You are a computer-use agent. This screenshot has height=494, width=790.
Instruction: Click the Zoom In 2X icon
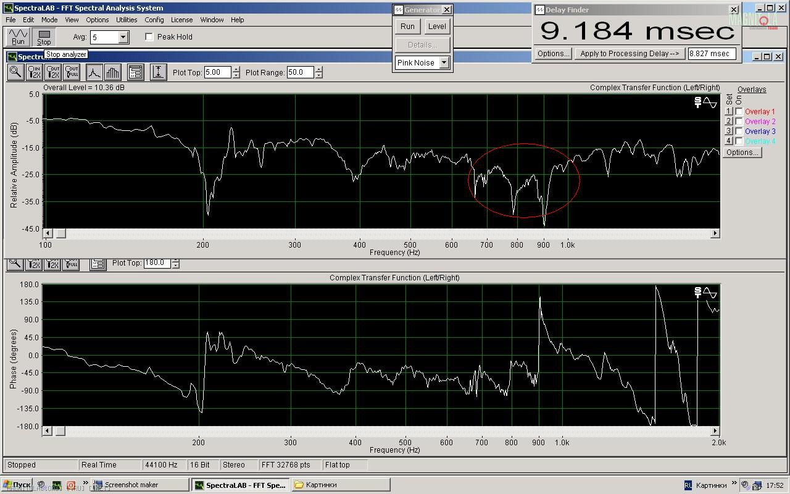pyautogui.click(x=34, y=72)
